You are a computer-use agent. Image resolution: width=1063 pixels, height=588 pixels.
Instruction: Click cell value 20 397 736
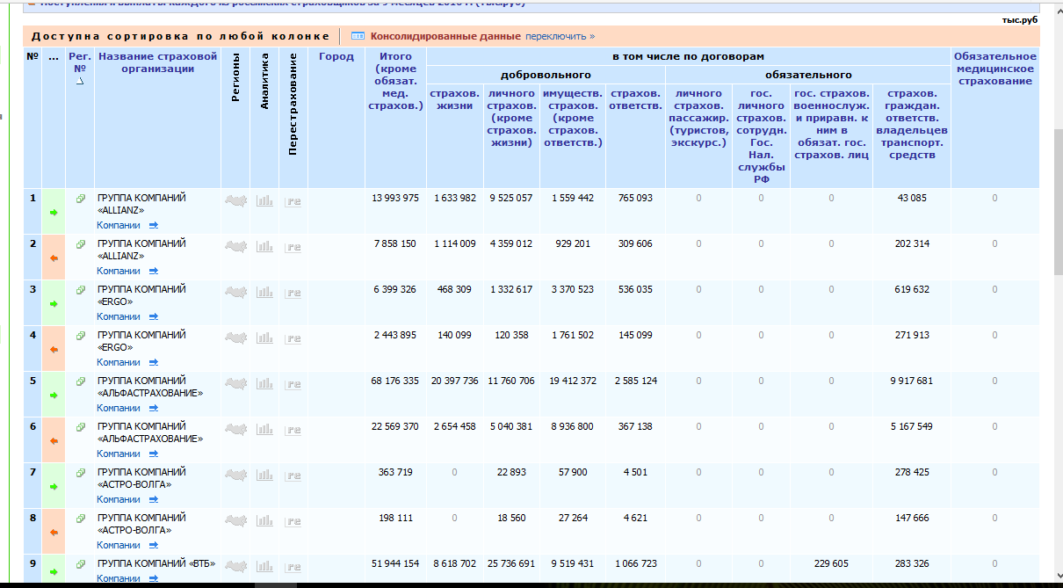(455, 381)
